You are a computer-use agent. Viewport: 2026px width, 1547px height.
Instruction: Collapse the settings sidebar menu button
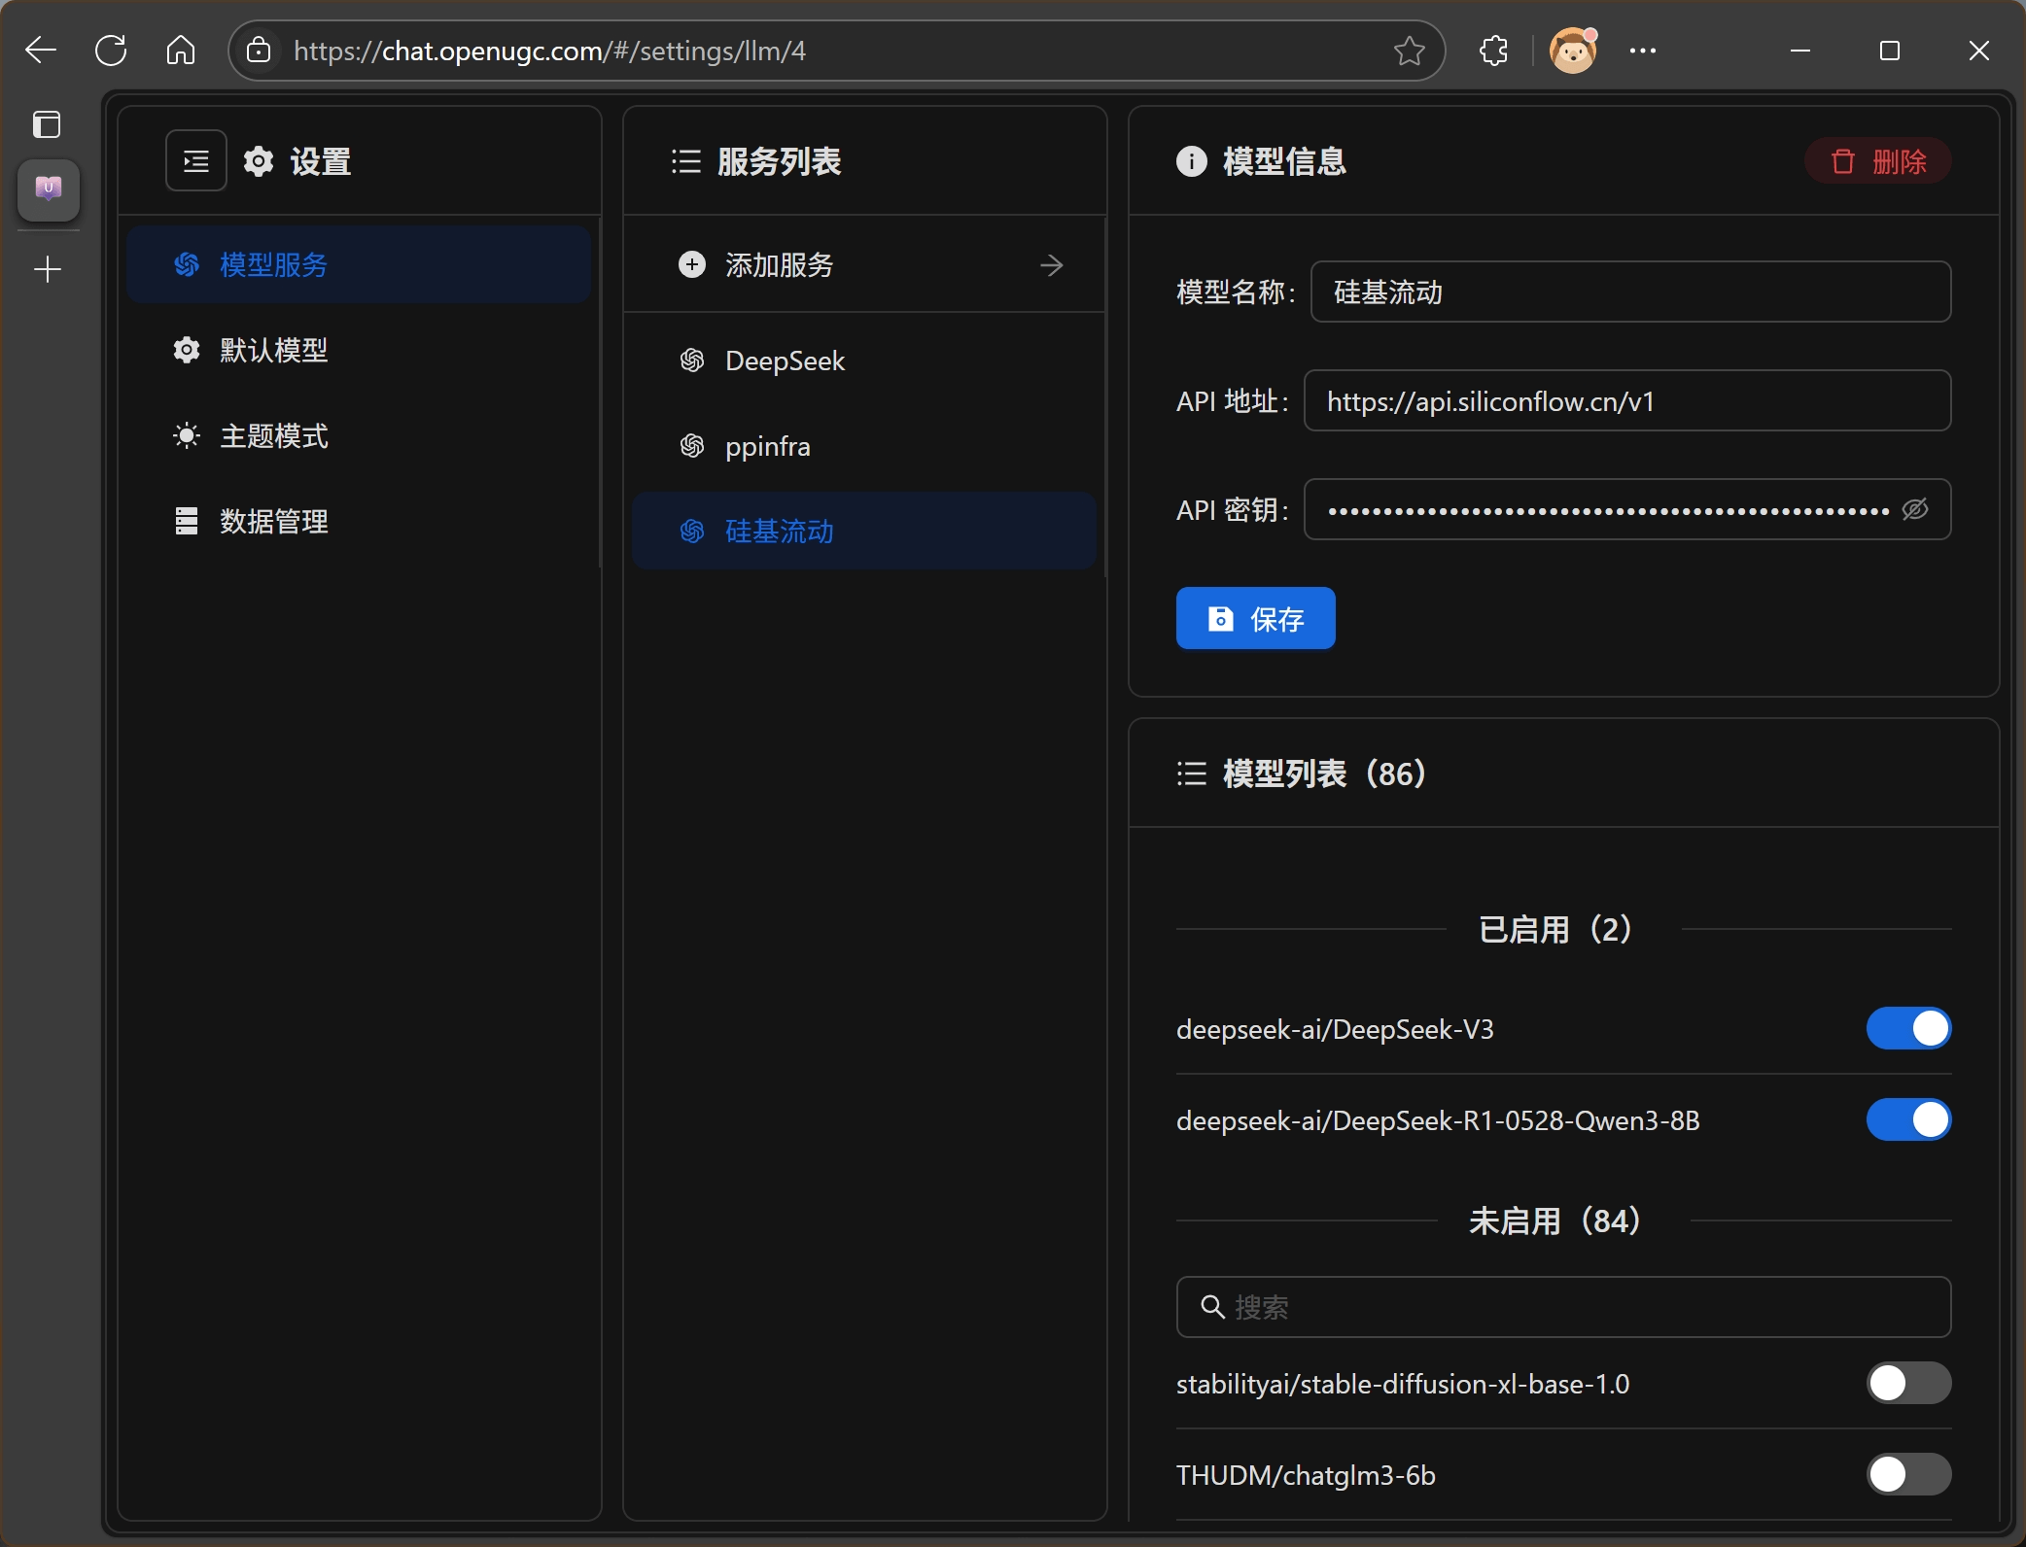pos(196,161)
